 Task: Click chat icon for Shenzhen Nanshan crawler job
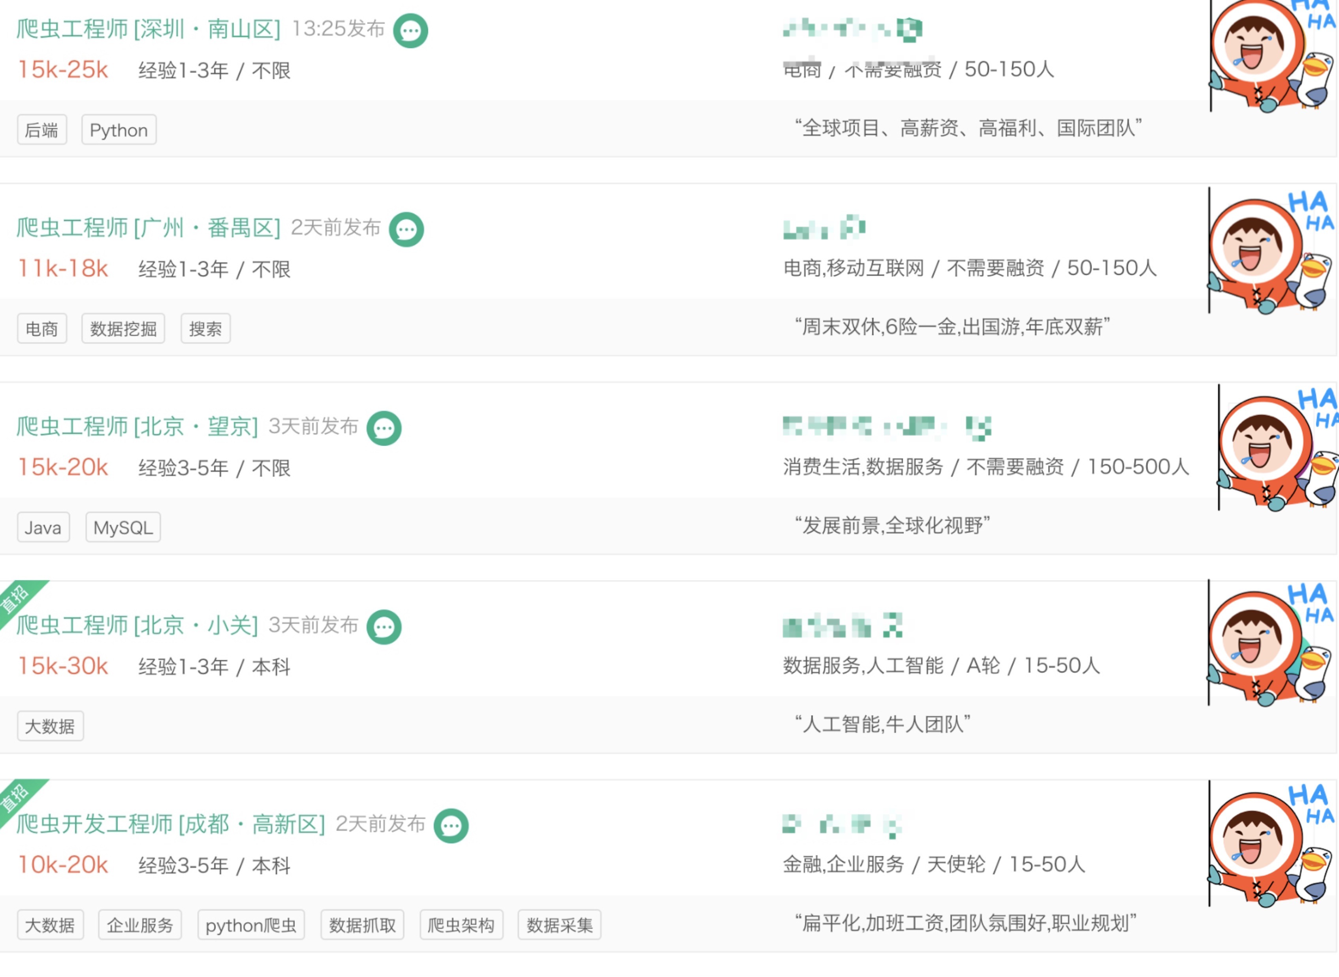411,31
